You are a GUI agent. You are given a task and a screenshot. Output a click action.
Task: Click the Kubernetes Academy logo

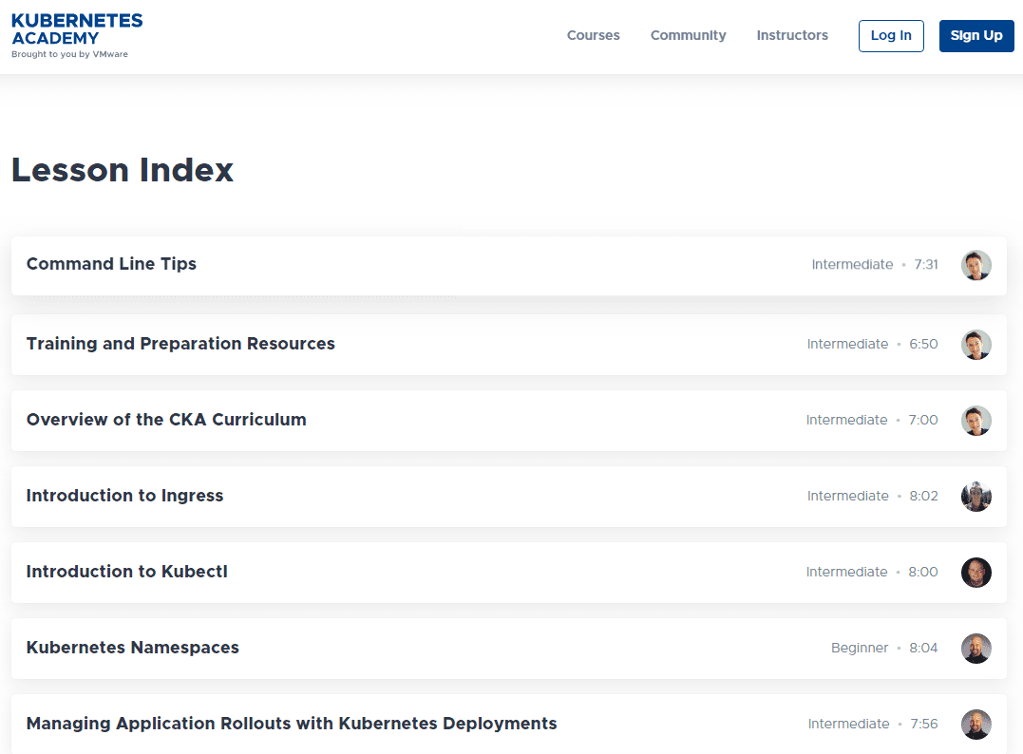pos(76,35)
